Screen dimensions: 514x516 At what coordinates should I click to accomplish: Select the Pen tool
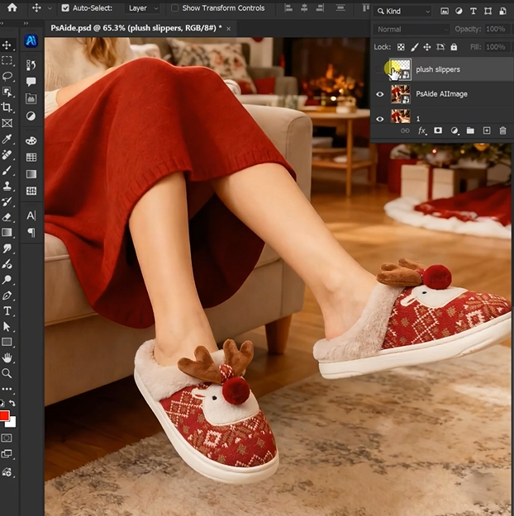7,280
